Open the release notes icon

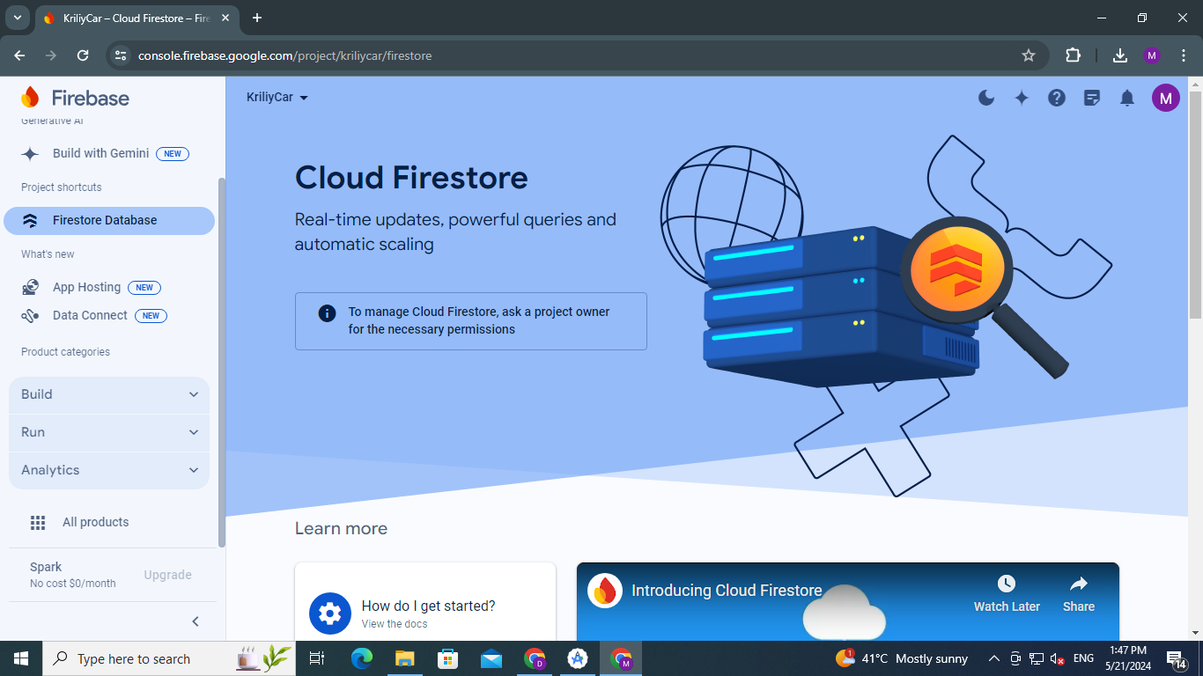[1092, 98]
